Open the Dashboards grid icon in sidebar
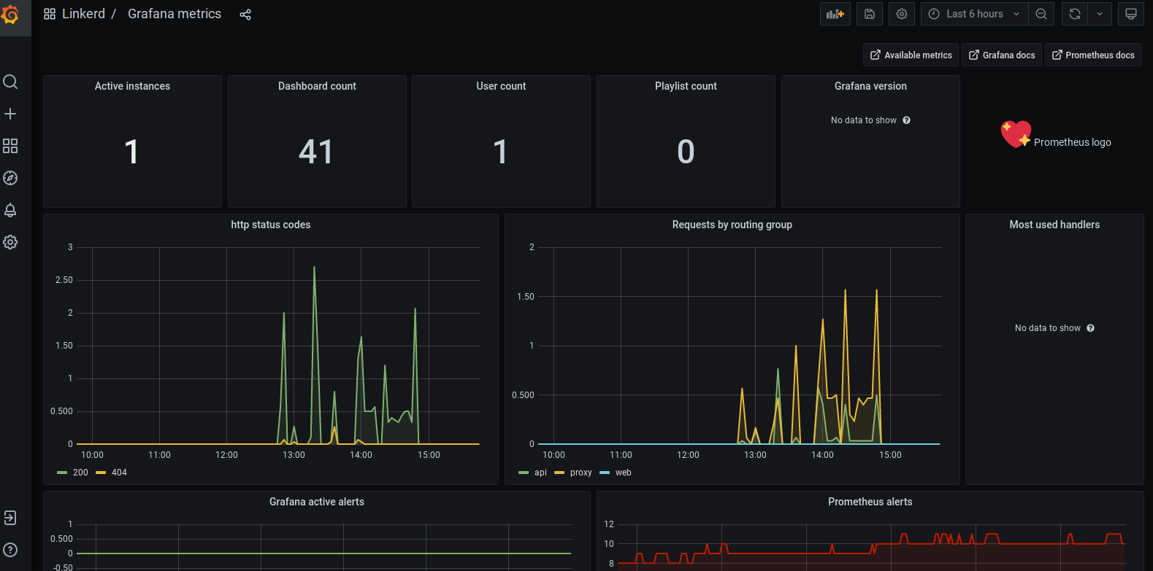 (10, 146)
